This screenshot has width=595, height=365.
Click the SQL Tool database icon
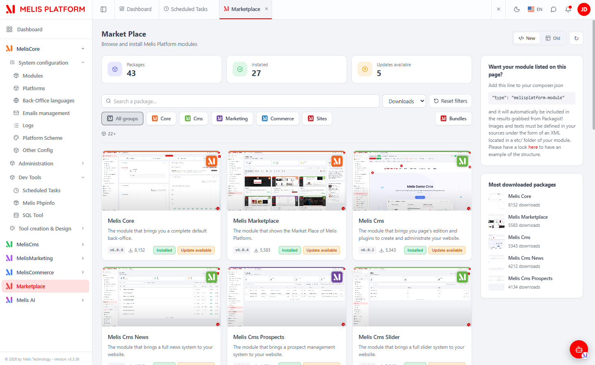click(x=16, y=215)
